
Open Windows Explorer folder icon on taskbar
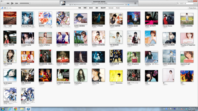pyautogui.click(x=22, y=109)
